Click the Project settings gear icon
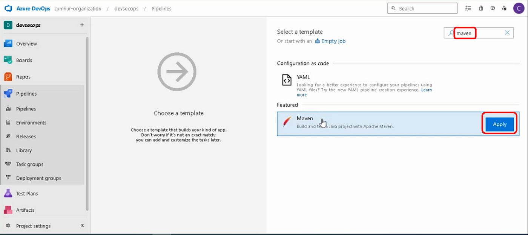 pyautogui.click(x=8, y=226)
